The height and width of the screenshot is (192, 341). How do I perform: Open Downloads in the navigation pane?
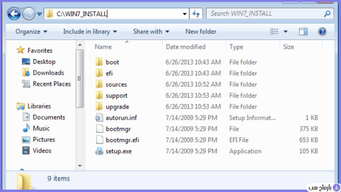pos(48,73)
